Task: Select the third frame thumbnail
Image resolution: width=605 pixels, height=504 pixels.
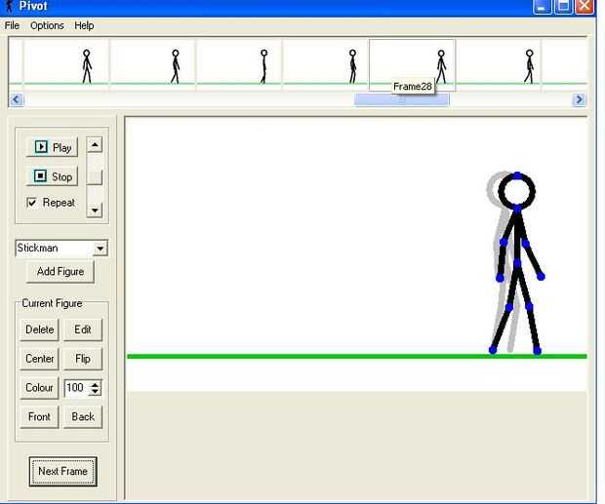Action: [x=240, y=64]
